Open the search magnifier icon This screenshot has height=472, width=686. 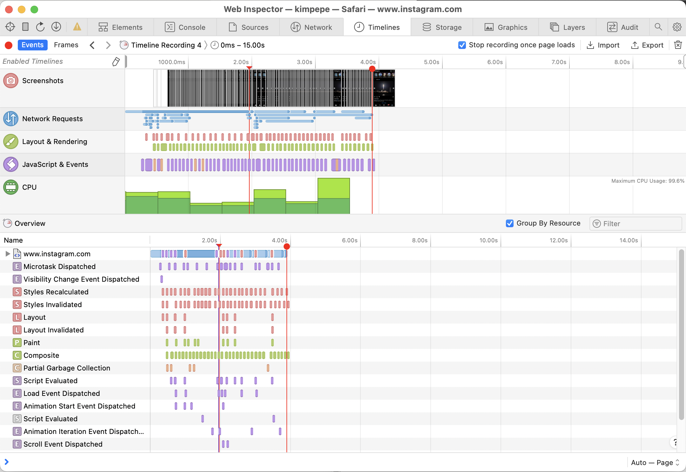(658, 27)
